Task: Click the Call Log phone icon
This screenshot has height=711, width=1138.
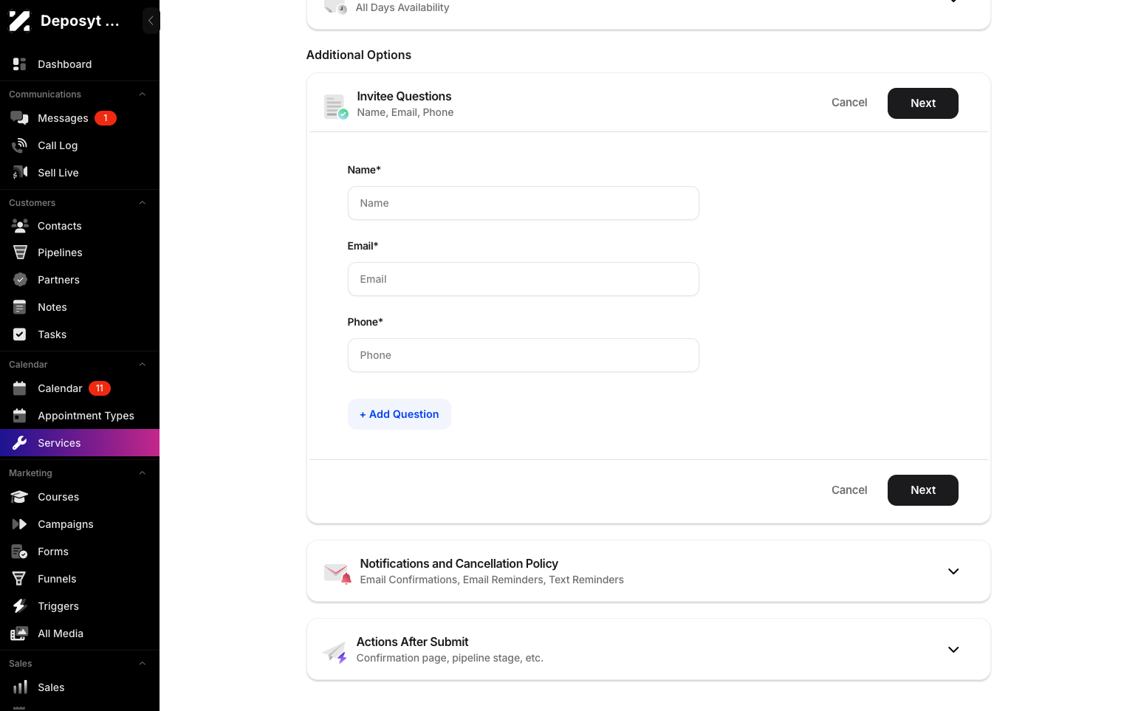Action: [20, 145]
